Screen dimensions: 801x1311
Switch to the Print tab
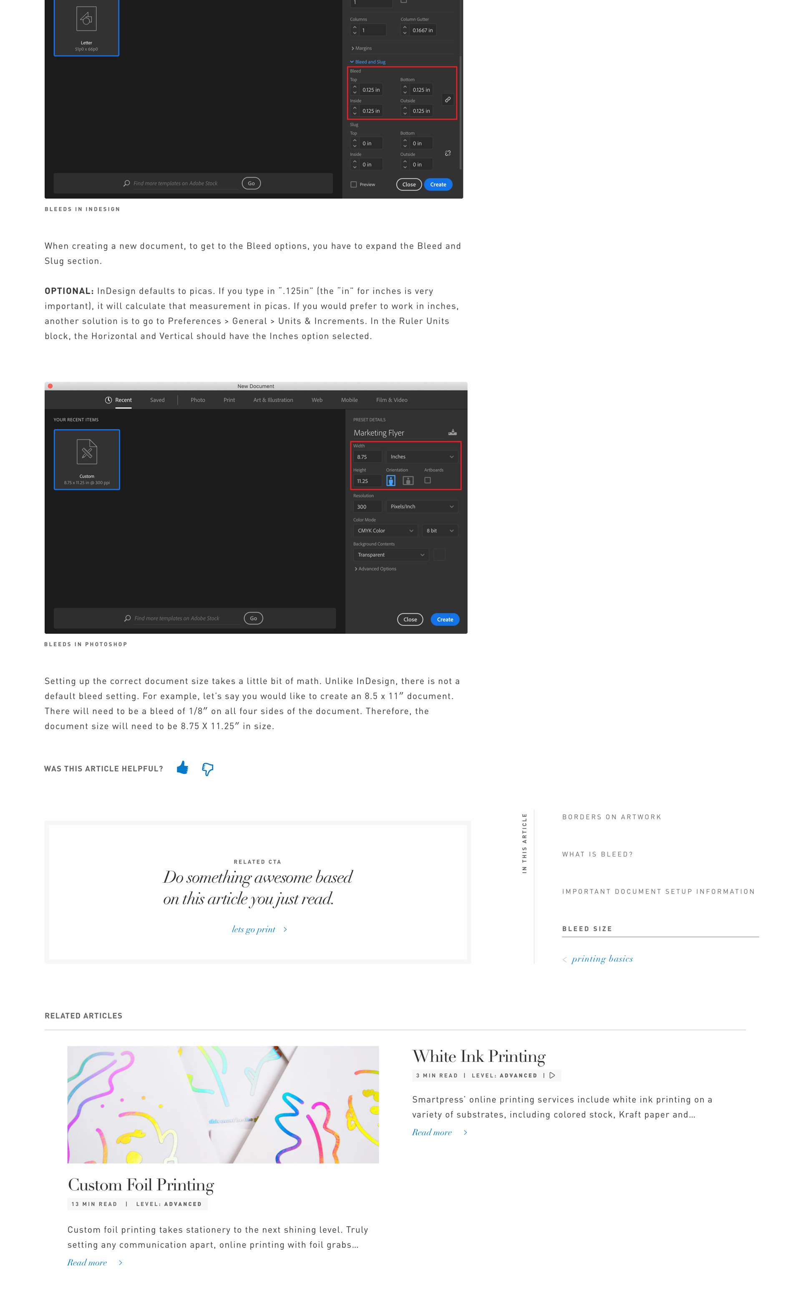click(229, 400)
